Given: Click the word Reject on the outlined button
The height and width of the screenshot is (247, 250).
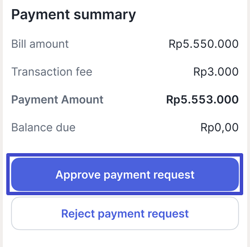Looking at the screenshot, I should coord(78,214).
